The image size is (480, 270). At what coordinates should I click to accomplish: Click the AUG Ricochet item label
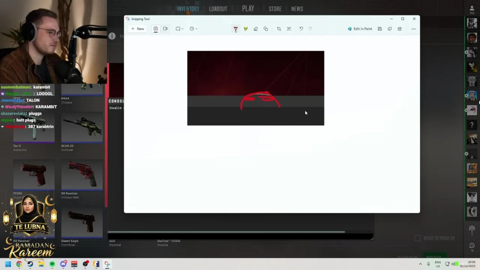[115, 243]
